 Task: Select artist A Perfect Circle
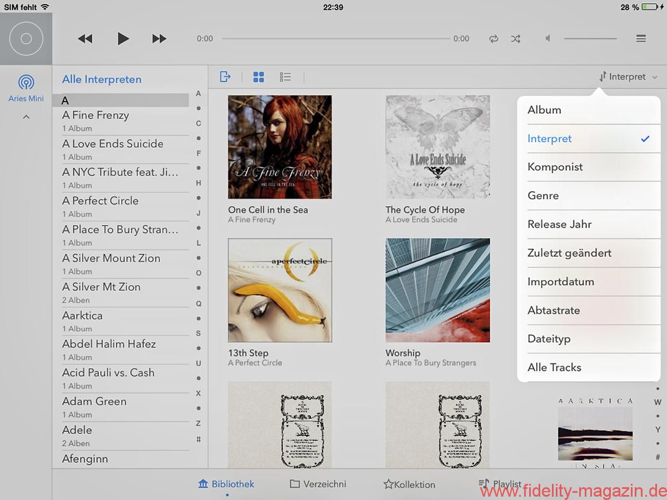point(101,201)
